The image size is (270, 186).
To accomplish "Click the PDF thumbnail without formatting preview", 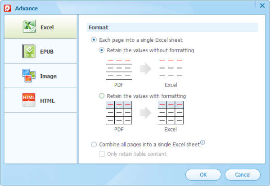I will click(119, 70).
